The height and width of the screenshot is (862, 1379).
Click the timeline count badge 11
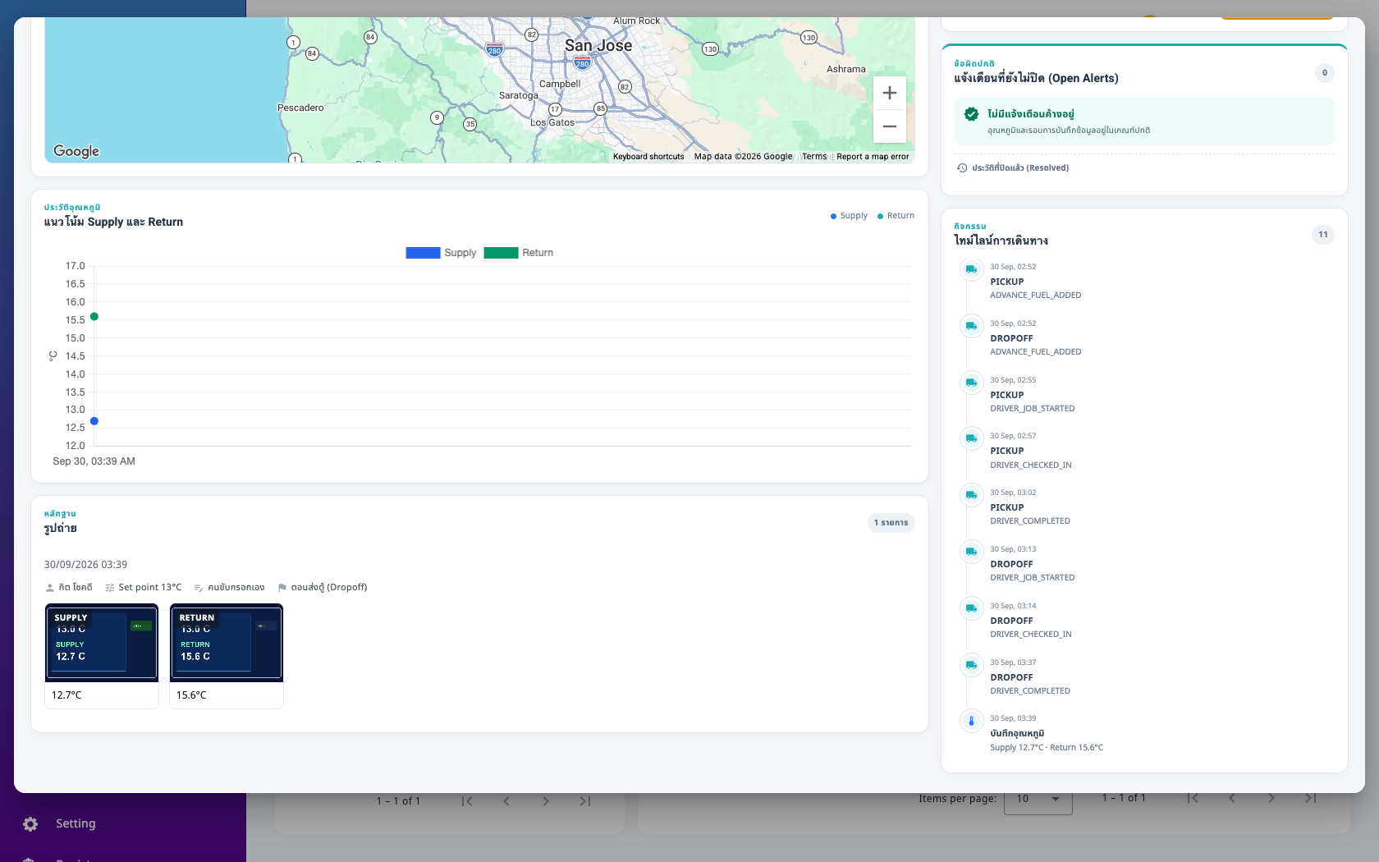tap(1323, 235)
